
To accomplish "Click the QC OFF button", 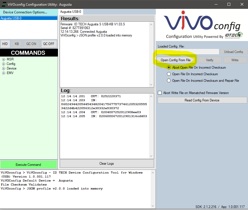I will (49, 44).
